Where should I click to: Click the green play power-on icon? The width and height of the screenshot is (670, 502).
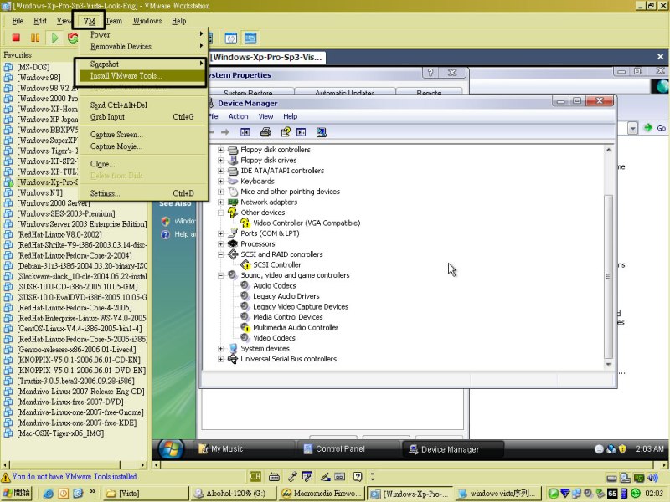tap(54, 38)
